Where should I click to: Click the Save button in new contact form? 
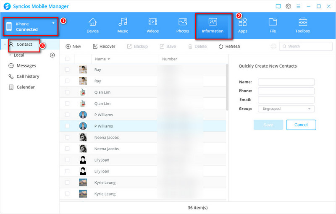coord(268,125)
